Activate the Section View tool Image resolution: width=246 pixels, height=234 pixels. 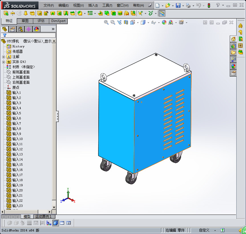(x=126, y=22)
